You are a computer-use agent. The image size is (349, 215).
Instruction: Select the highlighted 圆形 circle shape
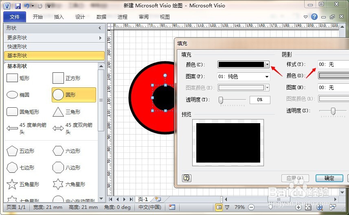tap(74, 95)
